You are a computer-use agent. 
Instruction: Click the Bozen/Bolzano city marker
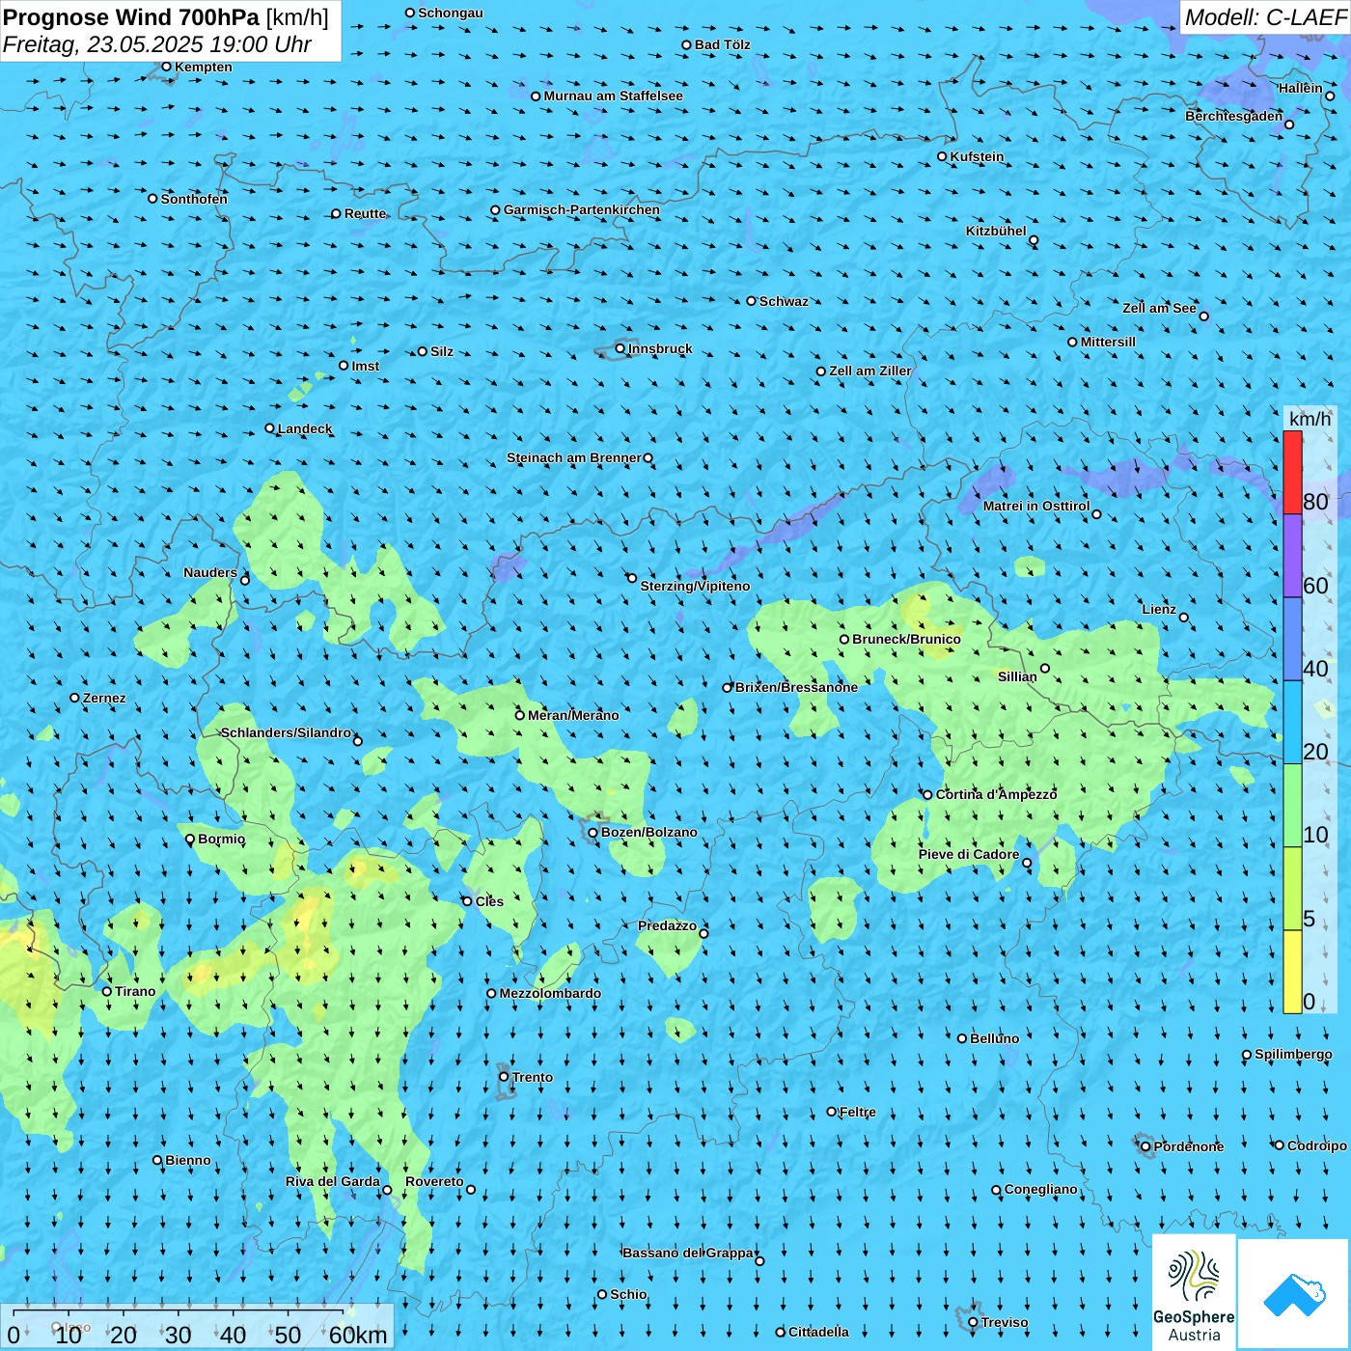(593, 833)
